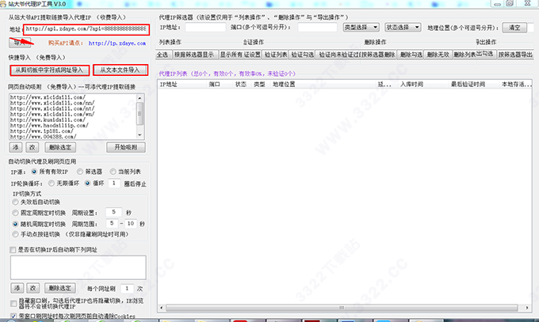Toggle 是否在切换IP后自动刷下列网址 checkbox
Viewport: 539px width, 322px height.
coord(13,250)
